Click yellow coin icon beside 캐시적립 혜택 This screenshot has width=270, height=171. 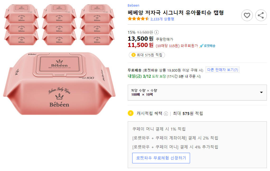(x=130, y=113)
